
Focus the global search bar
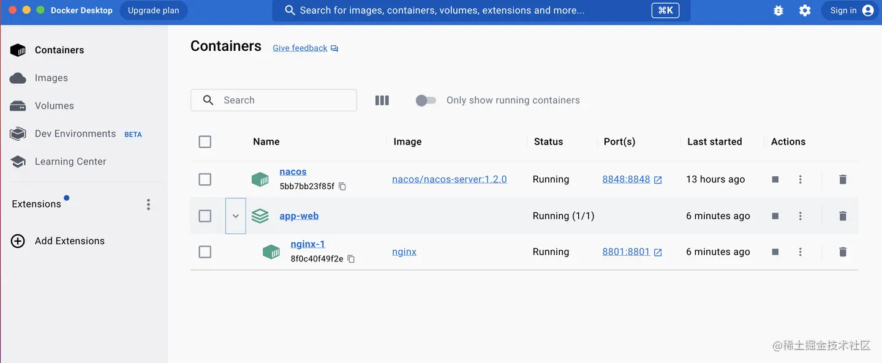(x=481, y=10)
